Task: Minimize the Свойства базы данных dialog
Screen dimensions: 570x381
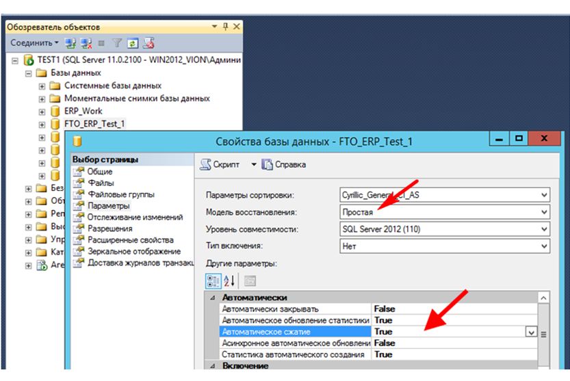Action: 499,138
